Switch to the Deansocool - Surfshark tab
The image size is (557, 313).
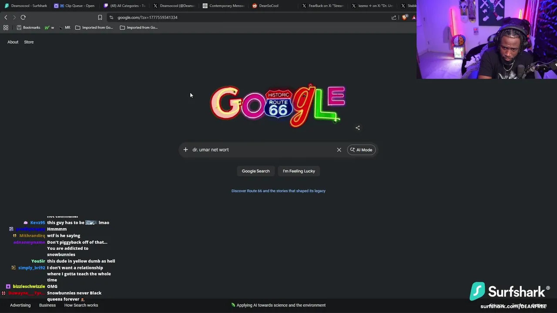26,6
